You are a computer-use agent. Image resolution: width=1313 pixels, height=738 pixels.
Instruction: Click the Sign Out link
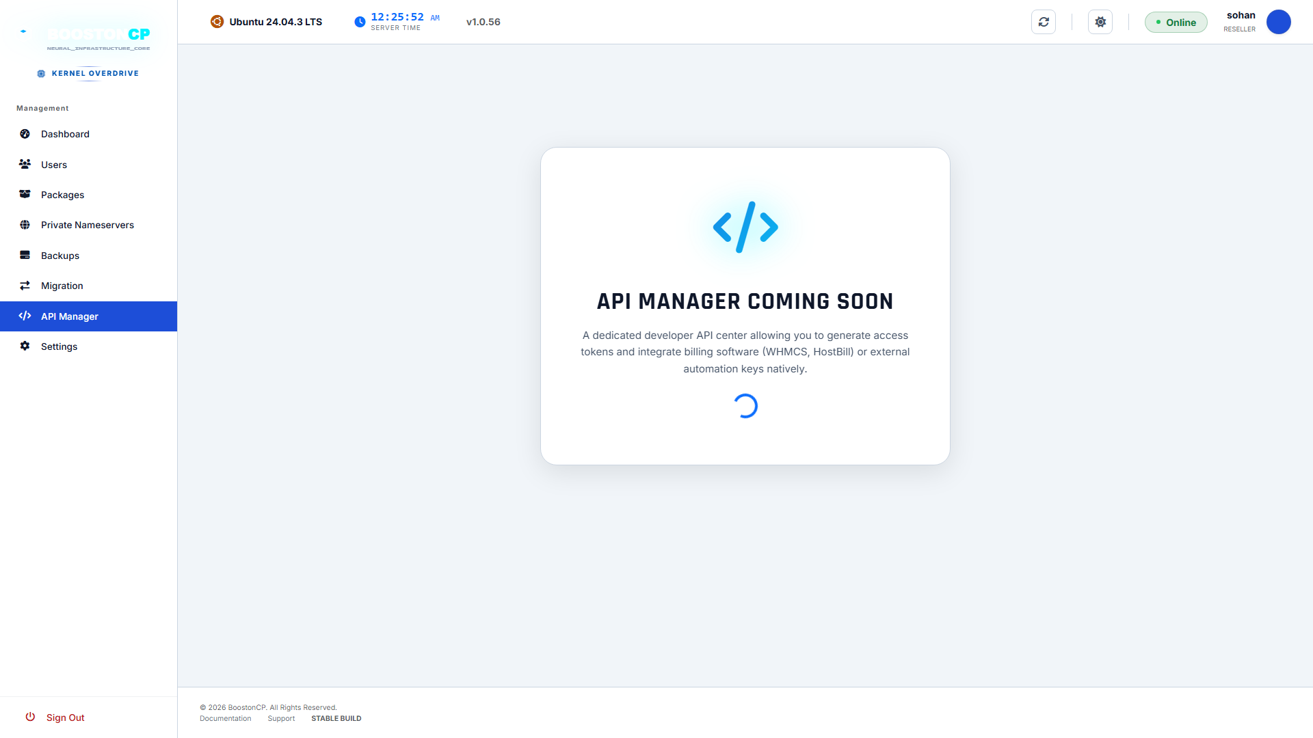66,717
